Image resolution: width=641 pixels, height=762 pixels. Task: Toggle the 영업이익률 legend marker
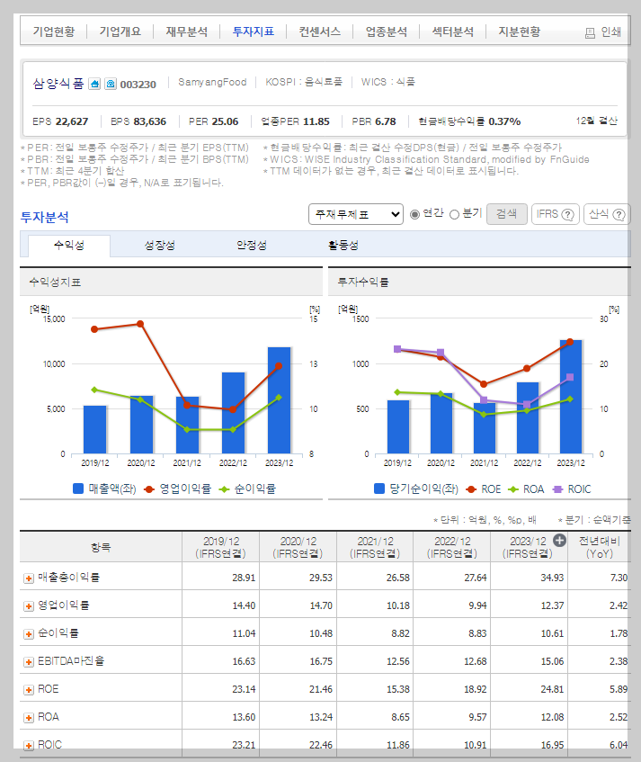coord(149,489)
